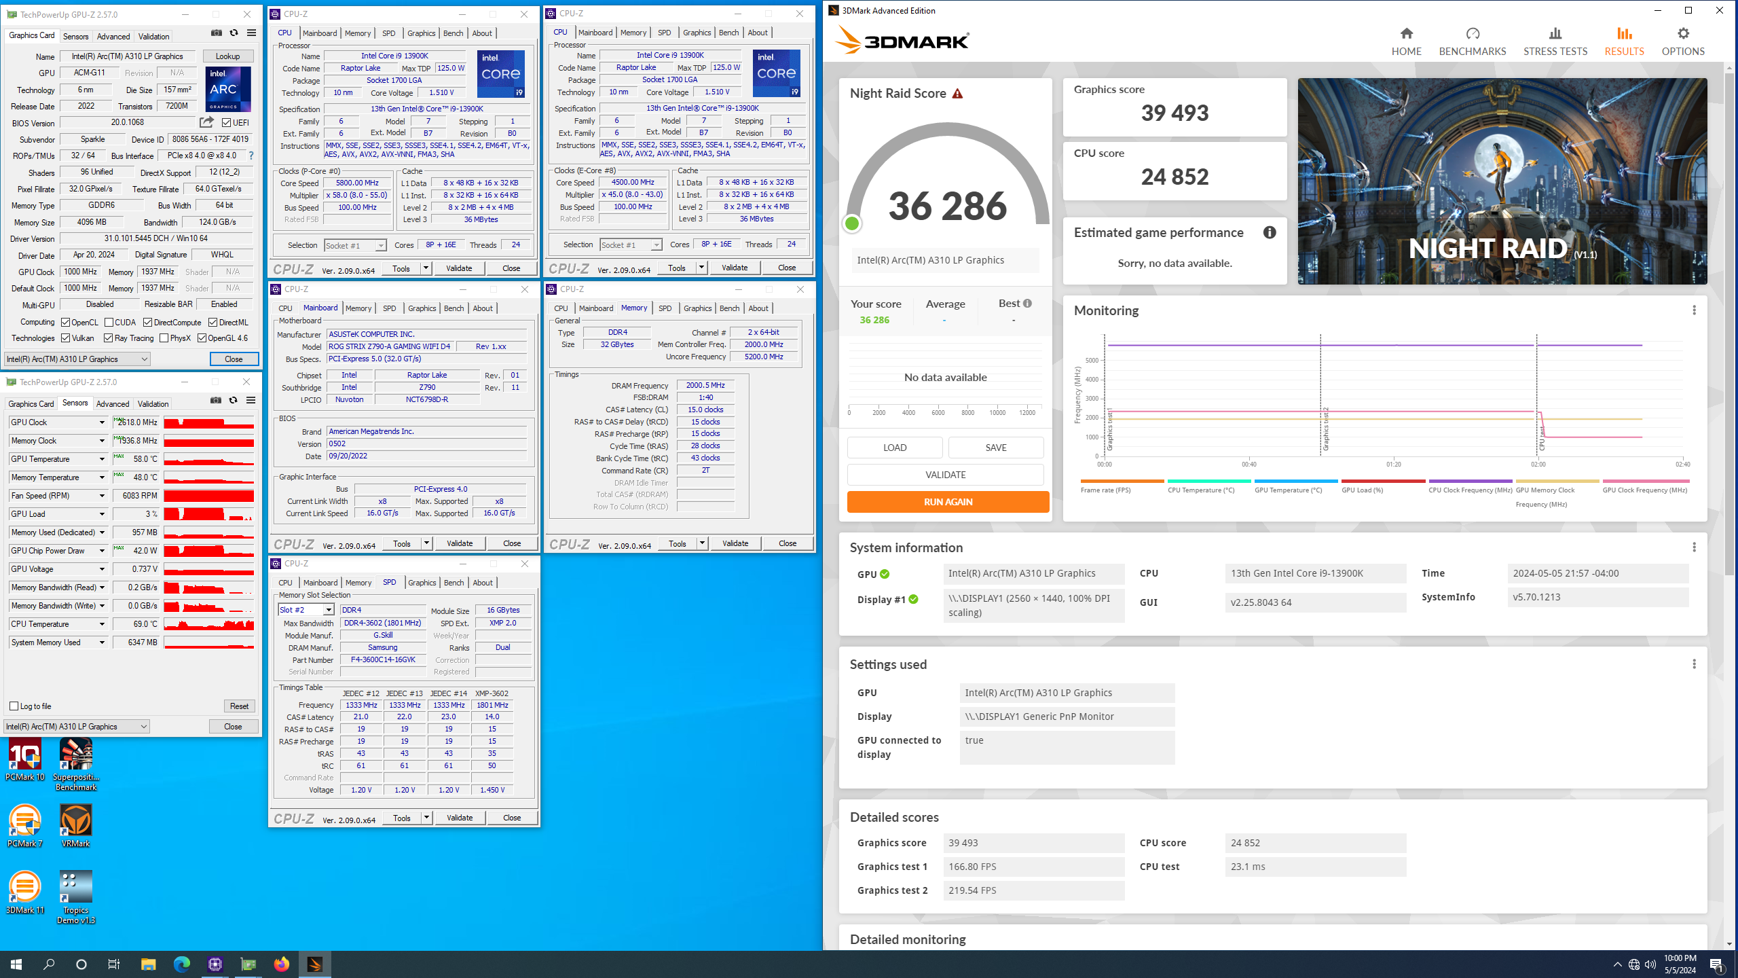Click the VALIDATE button in 3DMark
Image resolution: width=1738 pixels, height=978 pixels.
click(945, 475)
